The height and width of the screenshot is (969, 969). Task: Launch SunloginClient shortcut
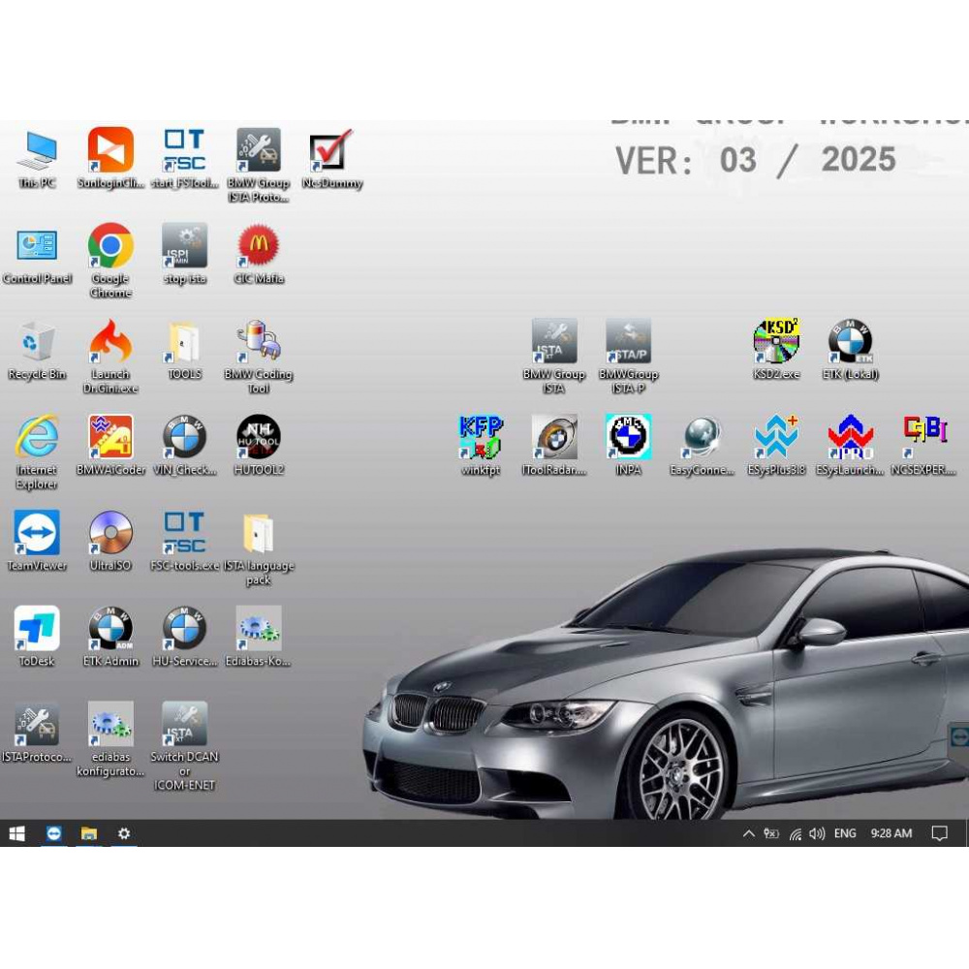click(x=110, y=158)
